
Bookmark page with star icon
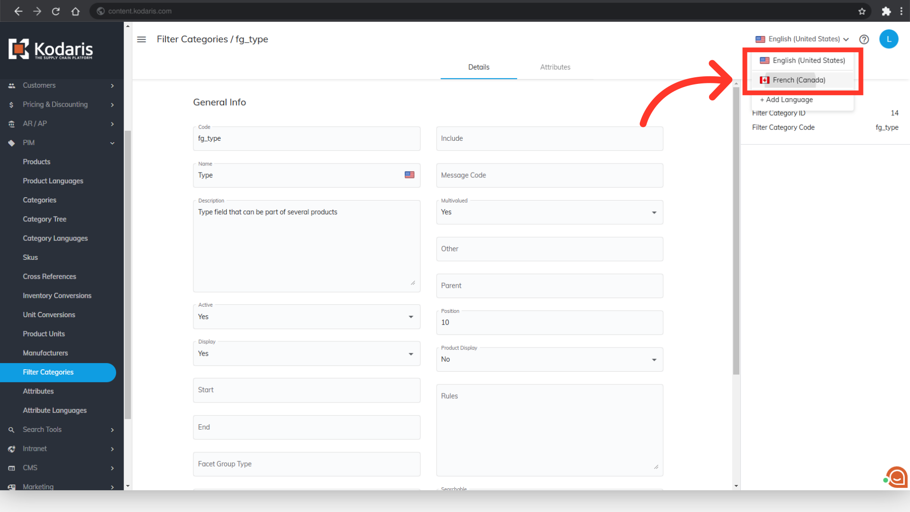[862, 11]
